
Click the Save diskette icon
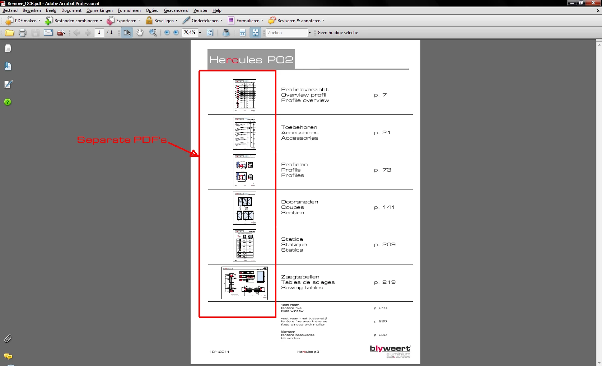(x=35, y=33)
